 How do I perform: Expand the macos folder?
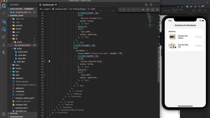(18, 69)
